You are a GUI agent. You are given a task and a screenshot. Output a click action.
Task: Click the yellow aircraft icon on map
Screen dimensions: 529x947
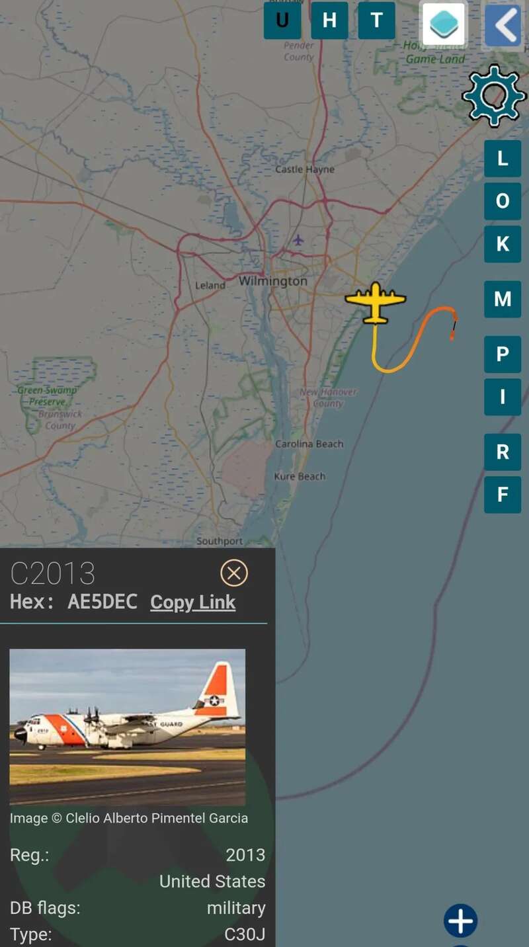[x=376, y=303]
